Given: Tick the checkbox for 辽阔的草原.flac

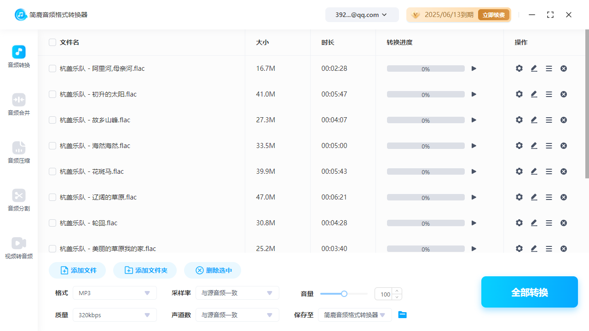Looking at the screenshot, I should tap(52, 197).
